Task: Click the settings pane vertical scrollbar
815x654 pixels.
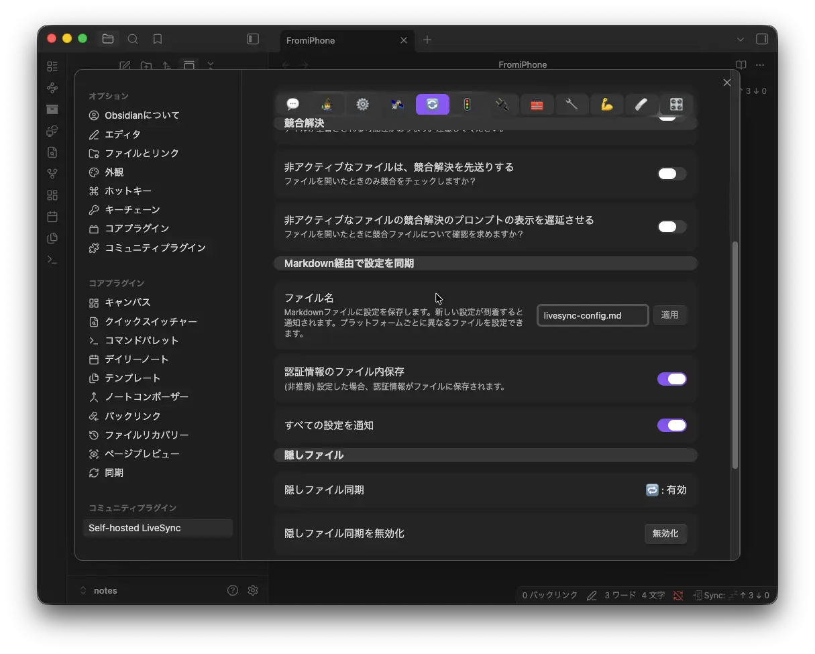Action: click(735, 356)
